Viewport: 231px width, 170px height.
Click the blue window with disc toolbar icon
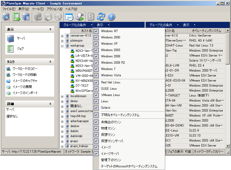pyautogui.click(x=69, y=17)
